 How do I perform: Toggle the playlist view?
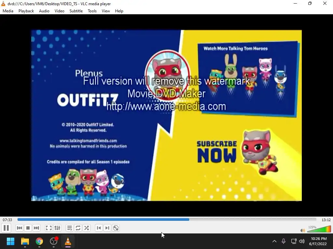pos(70,228)
